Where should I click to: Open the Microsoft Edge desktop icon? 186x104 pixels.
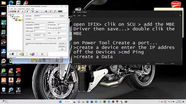click(11, 3)
